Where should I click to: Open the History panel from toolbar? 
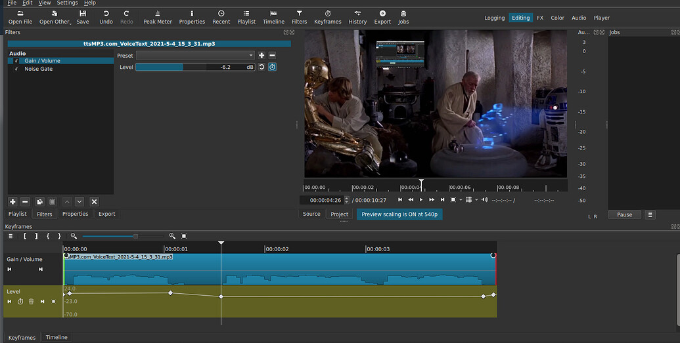pyautogui.click(x=357, y=17)
